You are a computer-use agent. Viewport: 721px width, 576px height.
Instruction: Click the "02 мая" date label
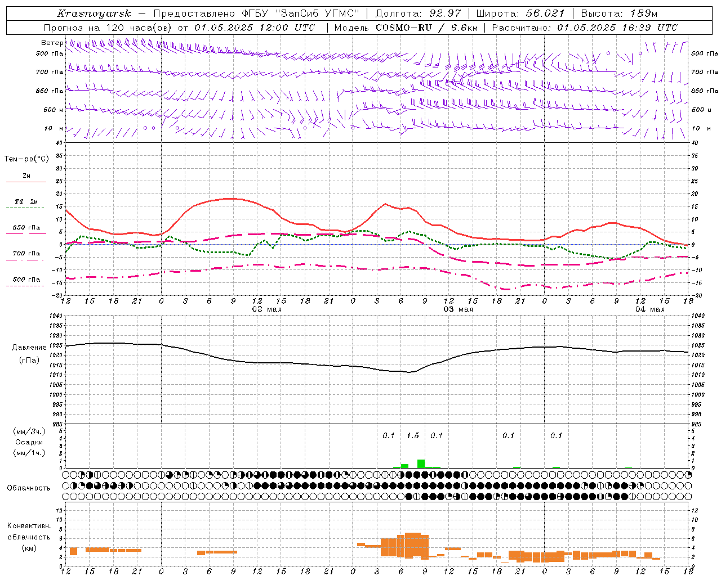[x=266, y=309]
